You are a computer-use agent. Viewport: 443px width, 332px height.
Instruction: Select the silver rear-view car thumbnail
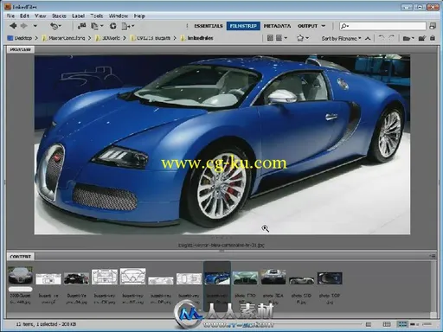coord(273,277)
